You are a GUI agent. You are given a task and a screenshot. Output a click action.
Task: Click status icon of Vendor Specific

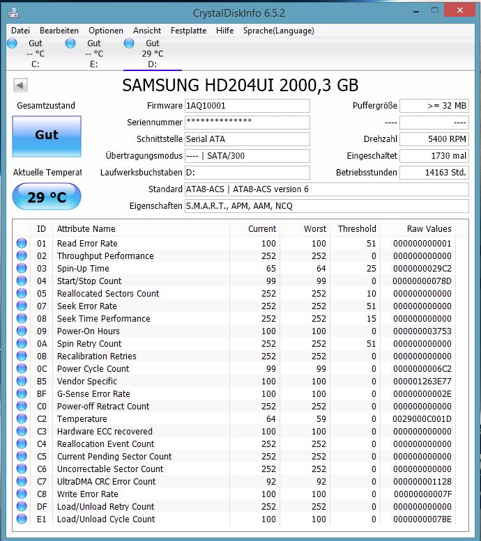coord(22,382)
